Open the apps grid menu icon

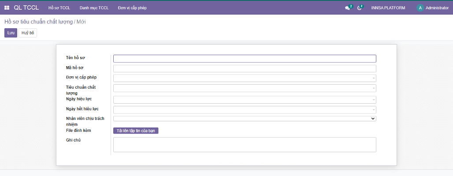pyautogui.click(x=7, y=8)
